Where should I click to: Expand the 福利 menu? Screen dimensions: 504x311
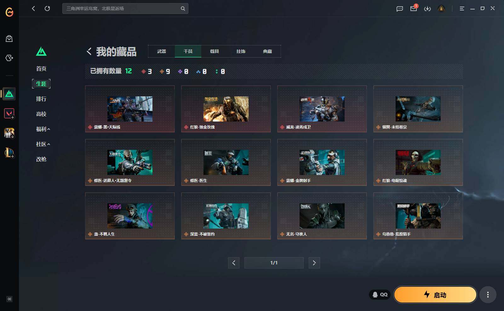[43, 129]
